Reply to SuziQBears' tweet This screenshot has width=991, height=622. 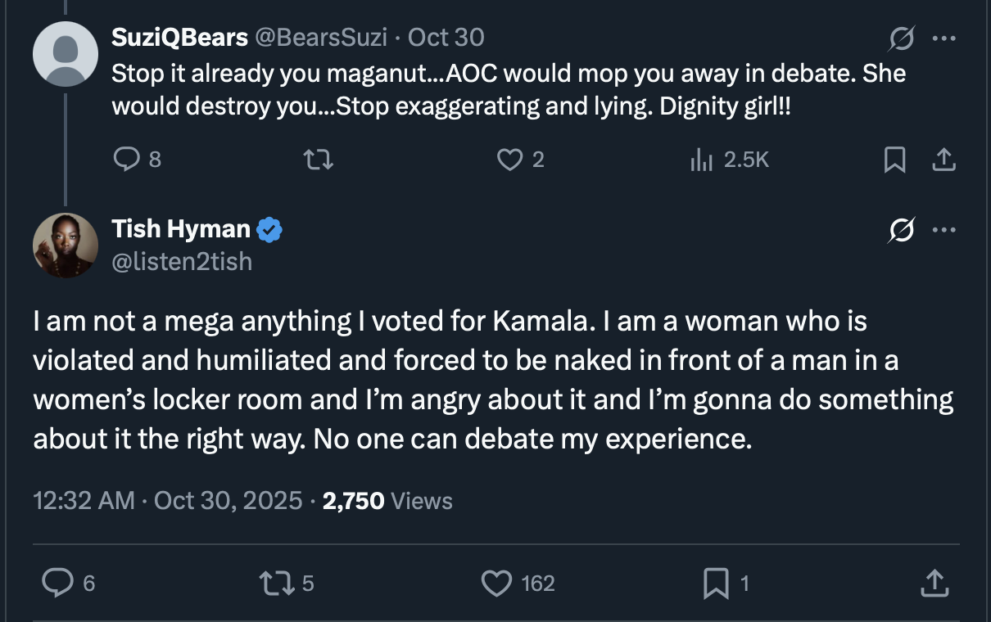click(x=125, y=160)
